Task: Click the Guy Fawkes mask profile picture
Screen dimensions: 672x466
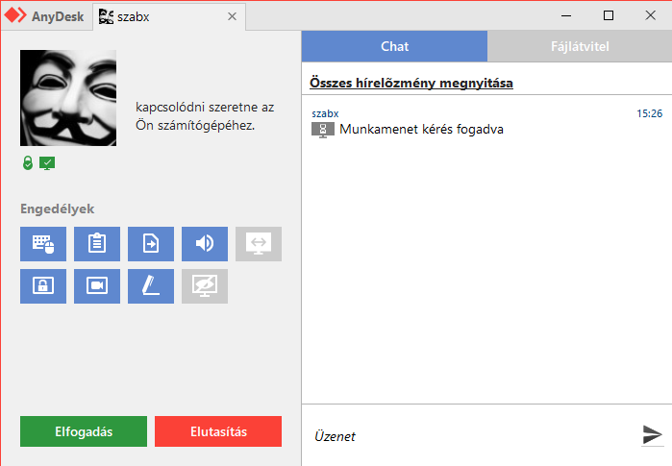Action: [68, 98]
